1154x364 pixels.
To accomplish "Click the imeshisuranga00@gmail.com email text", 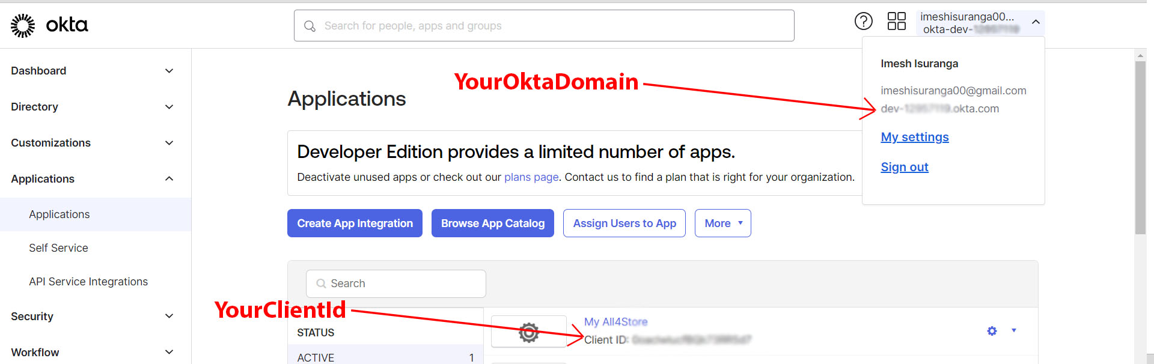I will [x=953, y=91].
